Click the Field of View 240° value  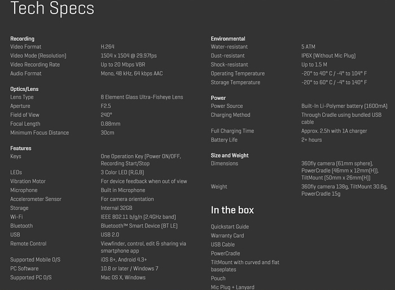pyautogui.click(x=106, y=115)
